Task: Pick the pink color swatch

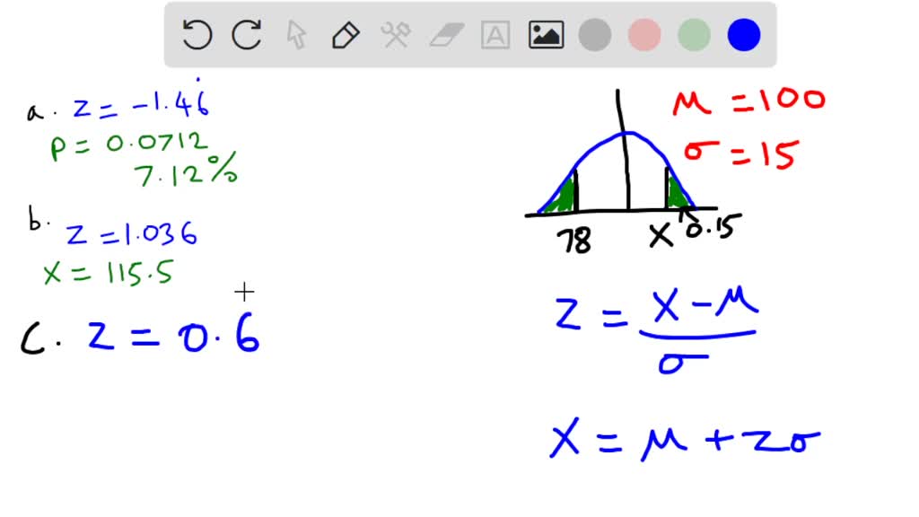Action: tap(644, 35)
